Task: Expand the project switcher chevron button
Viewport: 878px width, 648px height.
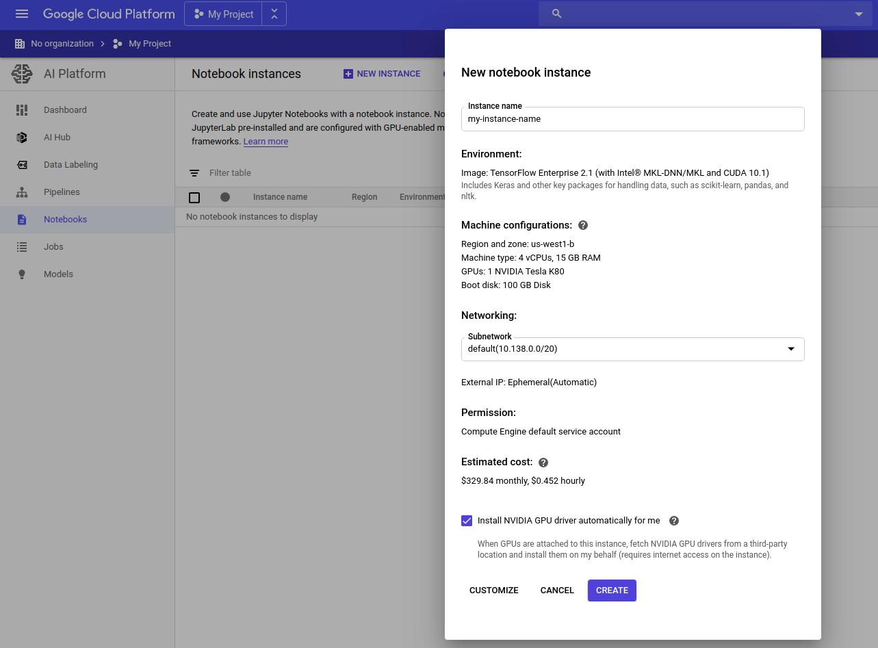Action: pos(274,14)
